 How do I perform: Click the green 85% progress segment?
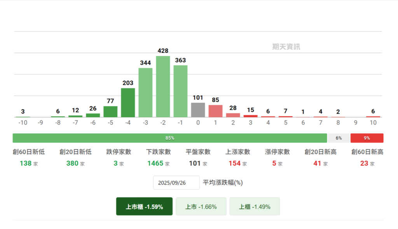(169, 138)
